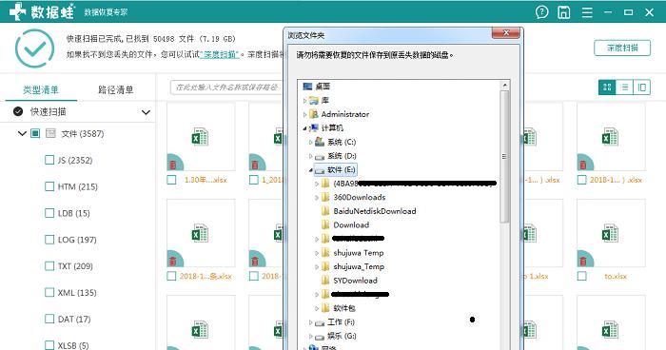Check the XLSB (5) file type
Screen dimensions: 666x350
pyautogui.click(x=49, y=345)
